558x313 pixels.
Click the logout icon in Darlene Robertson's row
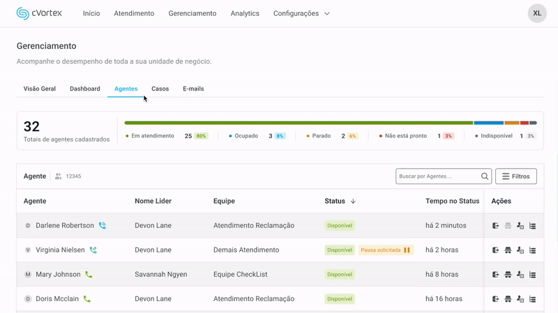click(495, 225)
